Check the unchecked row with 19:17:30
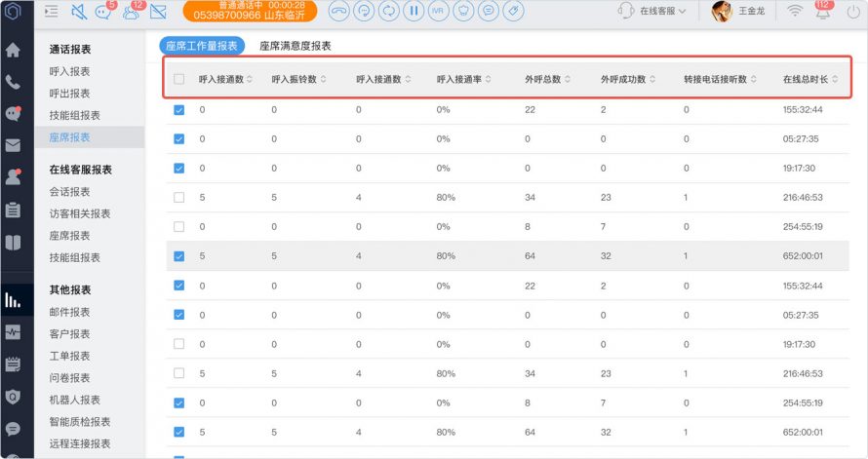 [x=178, y=344]
